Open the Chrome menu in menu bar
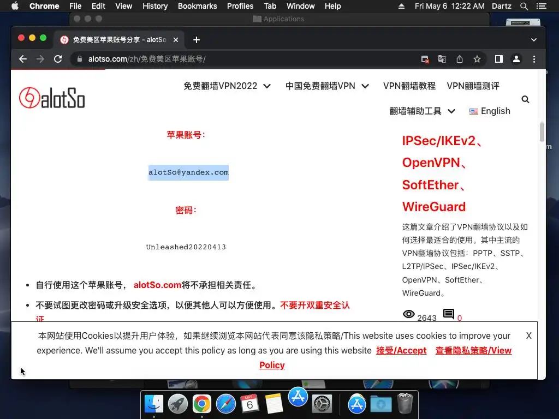Viewport: 559px width, 419px height. tap(44, 6)
